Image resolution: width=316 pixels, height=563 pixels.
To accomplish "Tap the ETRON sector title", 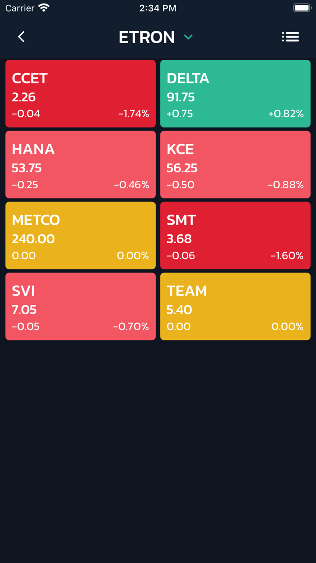I will pos(147,37).
